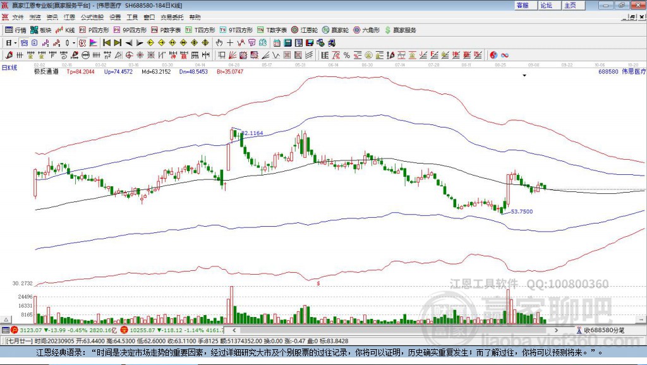Screen dimensions: 647x365
Task: Click small black triangle marker above chart
Action: 524,76
